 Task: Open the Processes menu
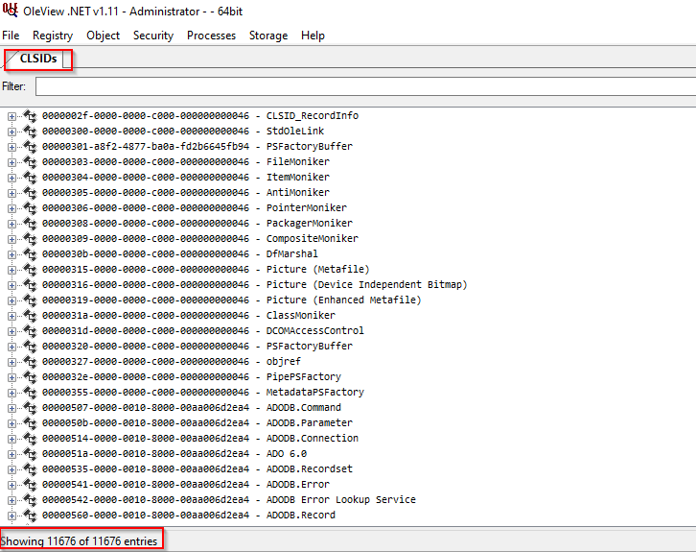[211, 36]
